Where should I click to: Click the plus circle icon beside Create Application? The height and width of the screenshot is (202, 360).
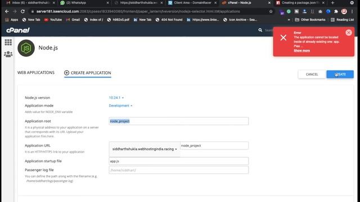point(66,72)
